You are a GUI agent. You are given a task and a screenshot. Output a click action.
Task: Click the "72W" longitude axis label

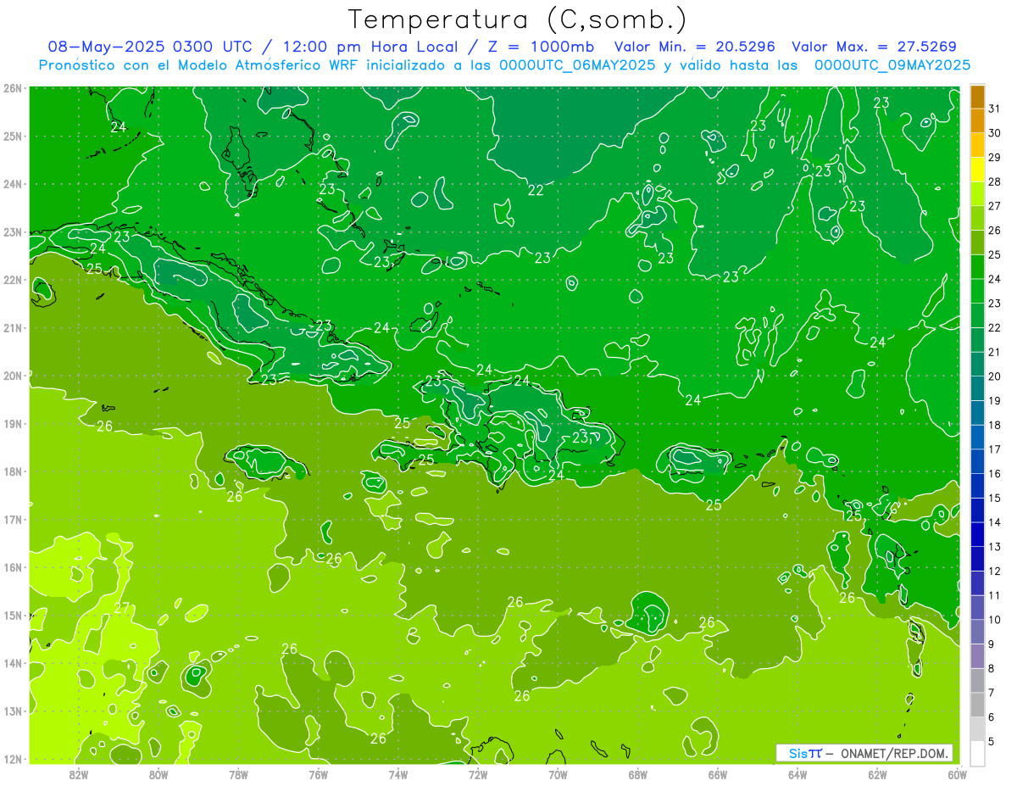(x=478, y=774)
